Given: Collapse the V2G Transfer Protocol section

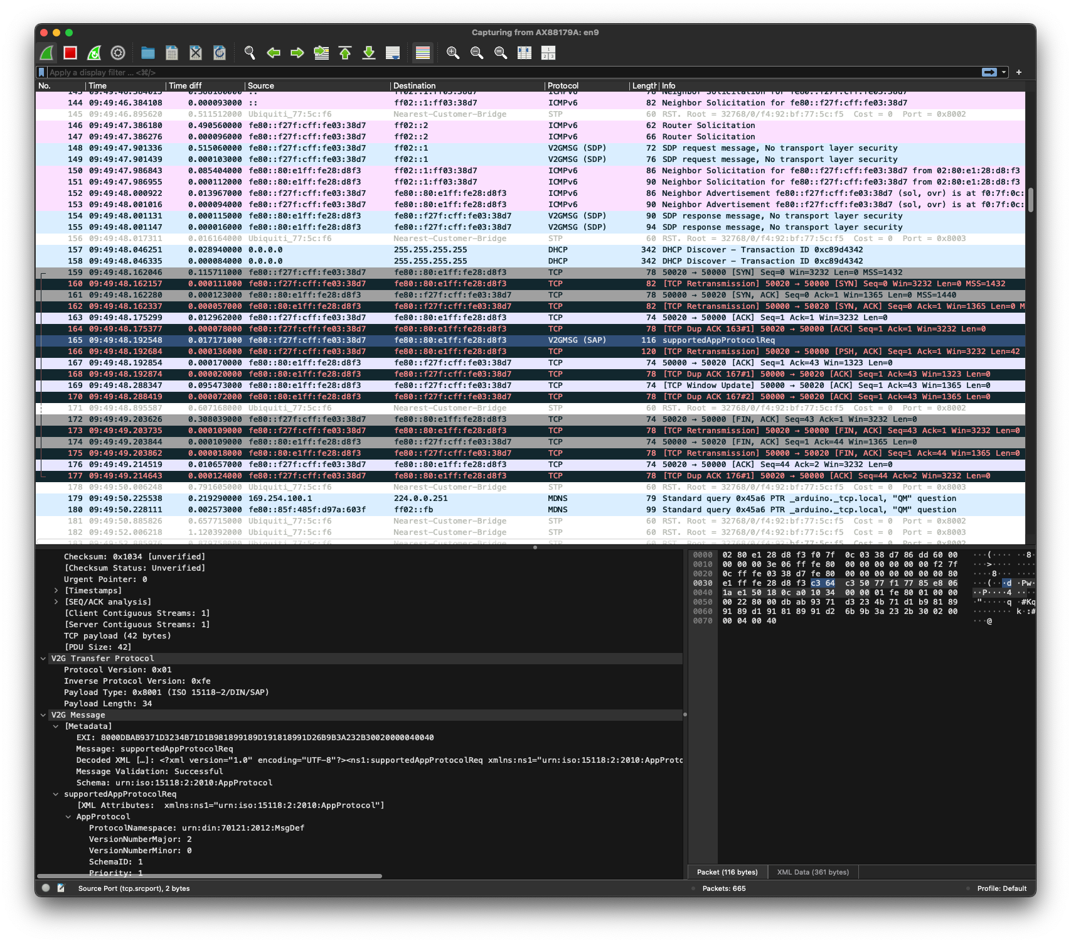Looking at the screenshot, I should tap(43, 659).
